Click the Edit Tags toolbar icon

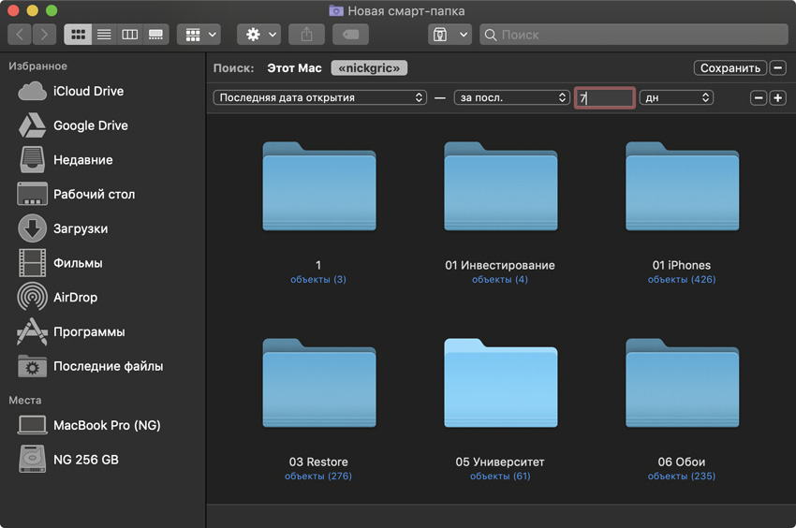click(350, 35)
